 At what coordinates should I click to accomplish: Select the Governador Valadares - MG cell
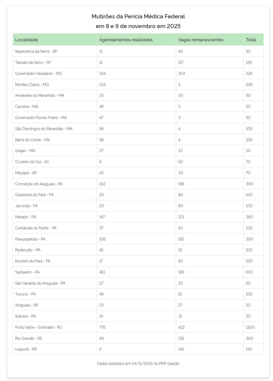(x=38, y=74)
